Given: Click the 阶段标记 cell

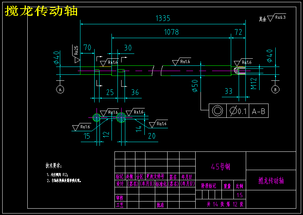Looking at the screenshot, I should tap(208, 186).
